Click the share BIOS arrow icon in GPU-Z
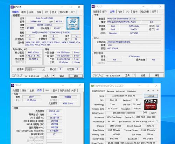Image resolution: width=175 pixels, height=144 pixels. click(x=145, y=113)
